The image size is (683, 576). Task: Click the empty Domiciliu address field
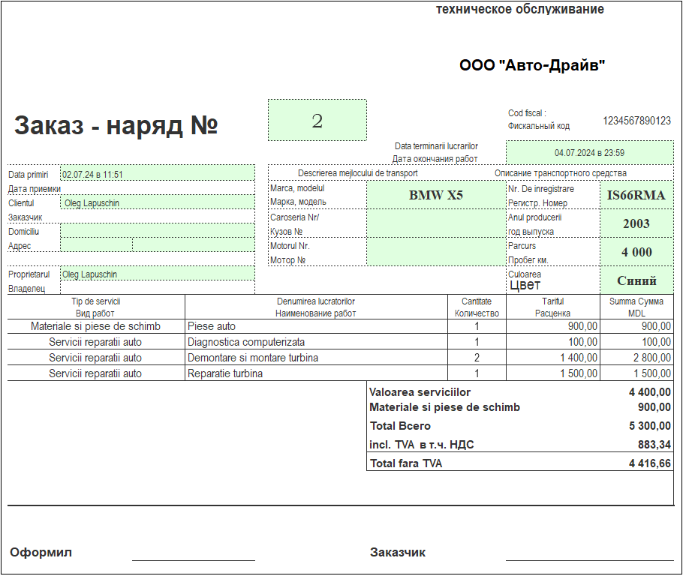[157, 231]
